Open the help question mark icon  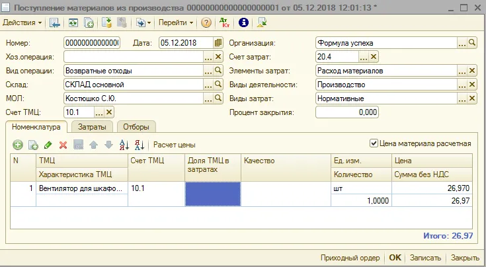(206, 22)
